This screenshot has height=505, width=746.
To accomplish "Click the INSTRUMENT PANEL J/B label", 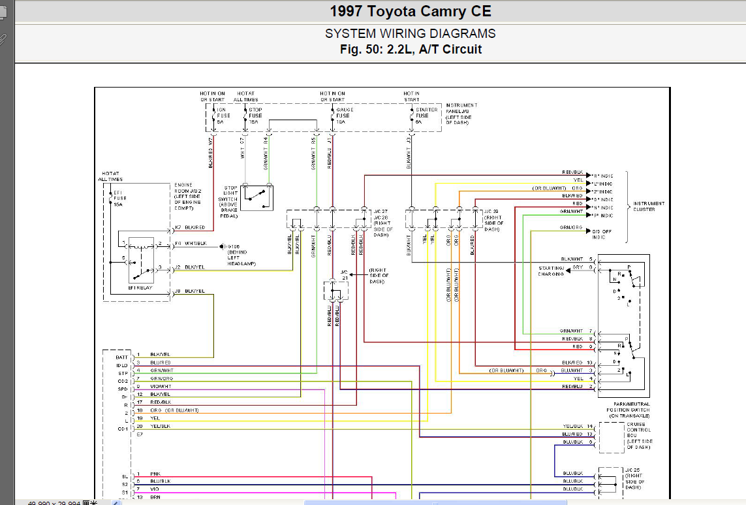I will [x=461, y=114].
